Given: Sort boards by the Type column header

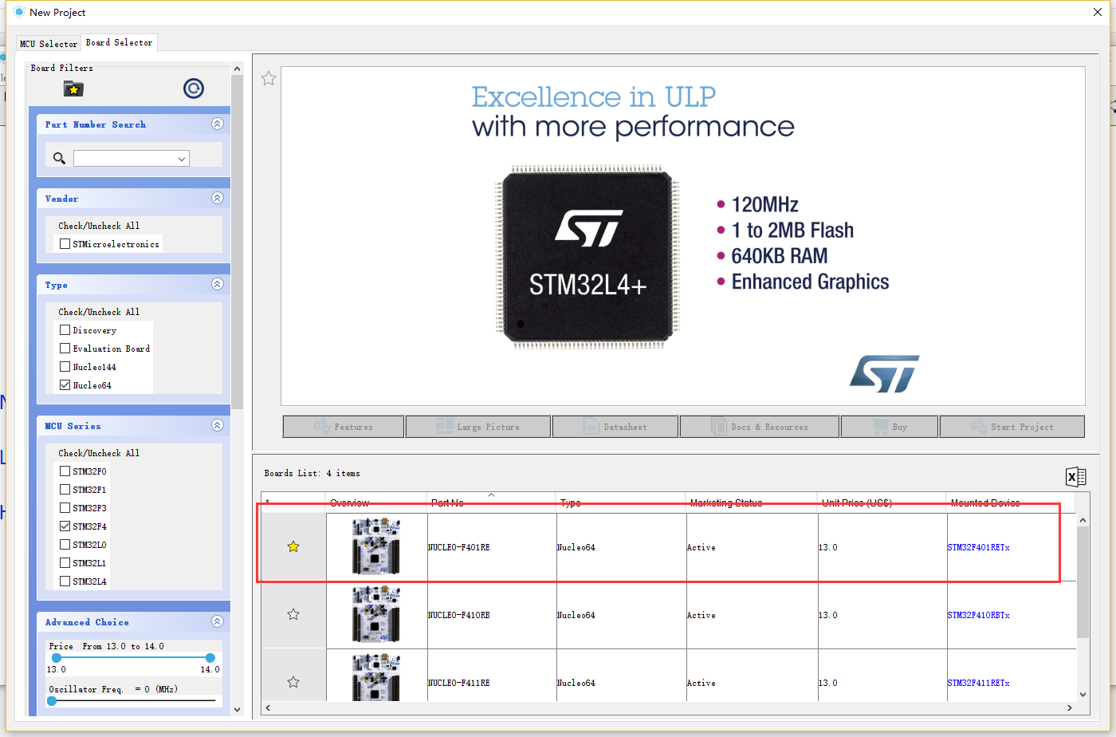Looking at the screenshot, I should pyautogui.click(x=621, y=503).
